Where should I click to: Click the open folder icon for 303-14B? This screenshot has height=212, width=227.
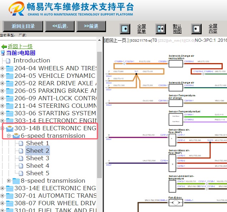tap(10, 128)
